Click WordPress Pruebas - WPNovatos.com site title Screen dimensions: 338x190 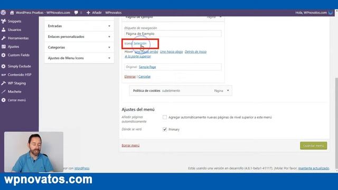[43, 13]
